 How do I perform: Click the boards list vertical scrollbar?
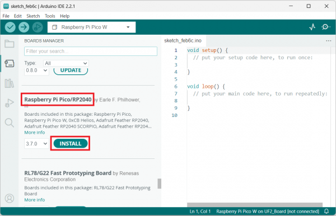click(x=159, y=184)
